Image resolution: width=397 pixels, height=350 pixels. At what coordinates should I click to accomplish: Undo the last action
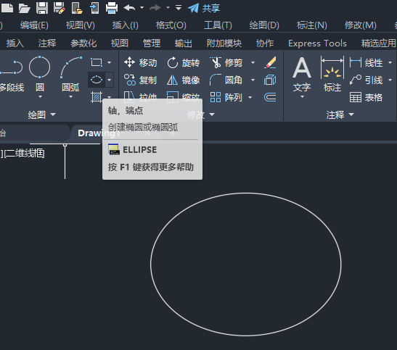pos(129,8)
